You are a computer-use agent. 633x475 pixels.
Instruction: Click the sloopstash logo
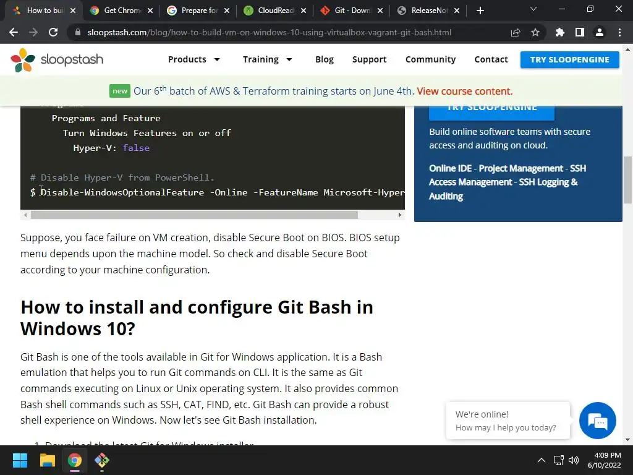(57, 60)
